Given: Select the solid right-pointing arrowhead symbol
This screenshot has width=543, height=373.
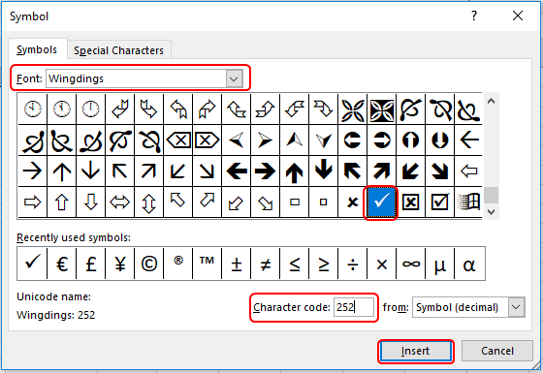Looking at the screenshot, I should [265, 140].
